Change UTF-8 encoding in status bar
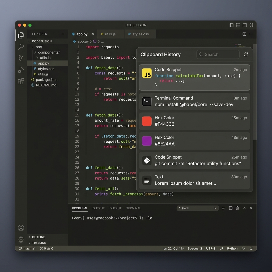This screenshot has width=272, height=272. click(211, 248)
